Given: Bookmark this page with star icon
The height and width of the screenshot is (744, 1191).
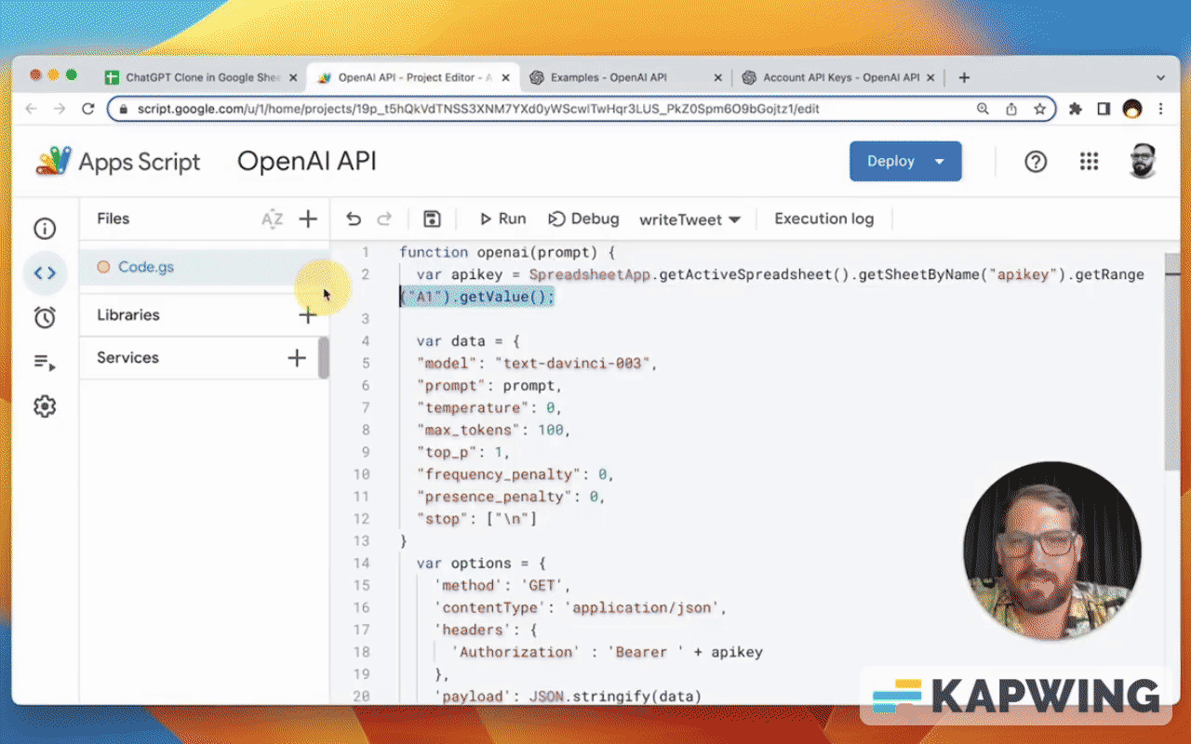Looking at the screenshot, I should pos(1039,109).
